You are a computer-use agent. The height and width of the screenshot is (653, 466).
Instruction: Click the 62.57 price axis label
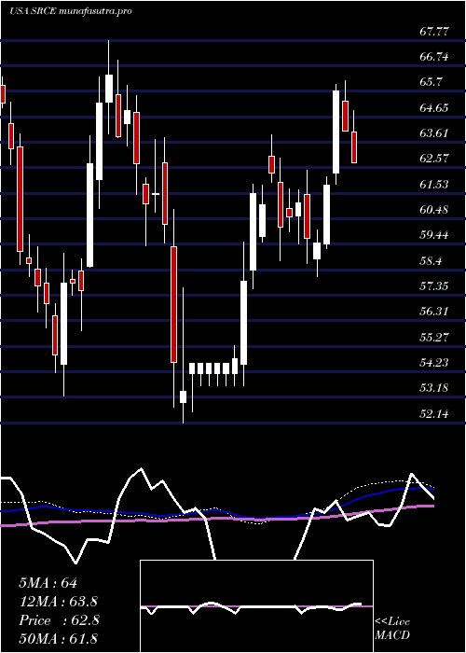(x=434, y=159)
